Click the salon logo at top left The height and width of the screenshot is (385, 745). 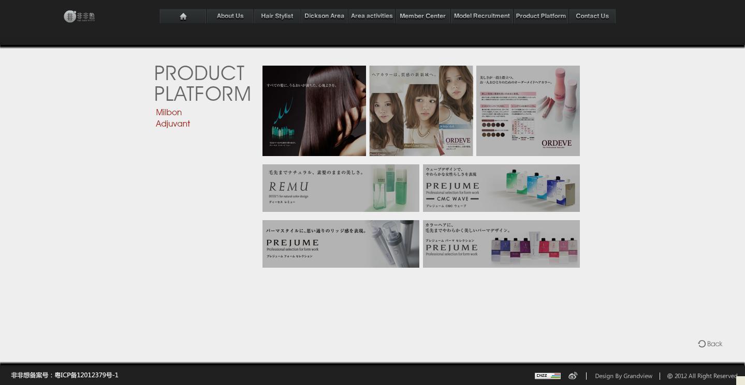[79, 17]
